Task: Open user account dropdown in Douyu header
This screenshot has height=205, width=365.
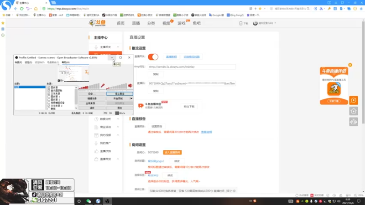Action: (275, 23)
